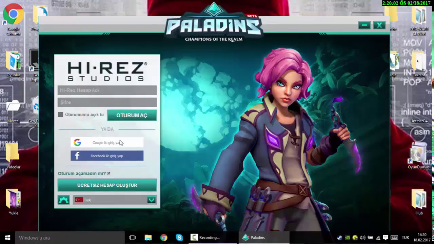Image resolution: width=434 pixels, height=244 pixels.
Task: Click the Windows'u ara search box
Action: 70,238
